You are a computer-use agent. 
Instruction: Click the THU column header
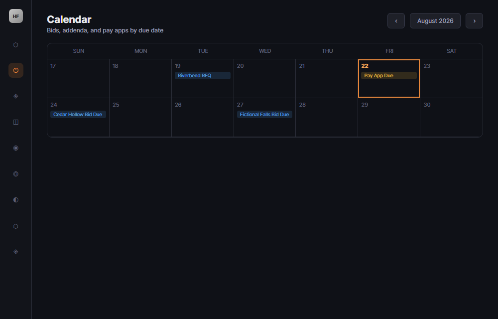(327, 51)
